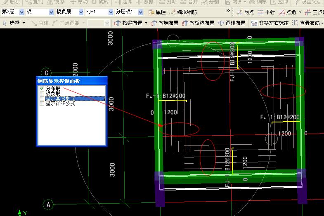
Task: Click the yellow bottom vertical rebar line
Action: [x=233, y=161]
